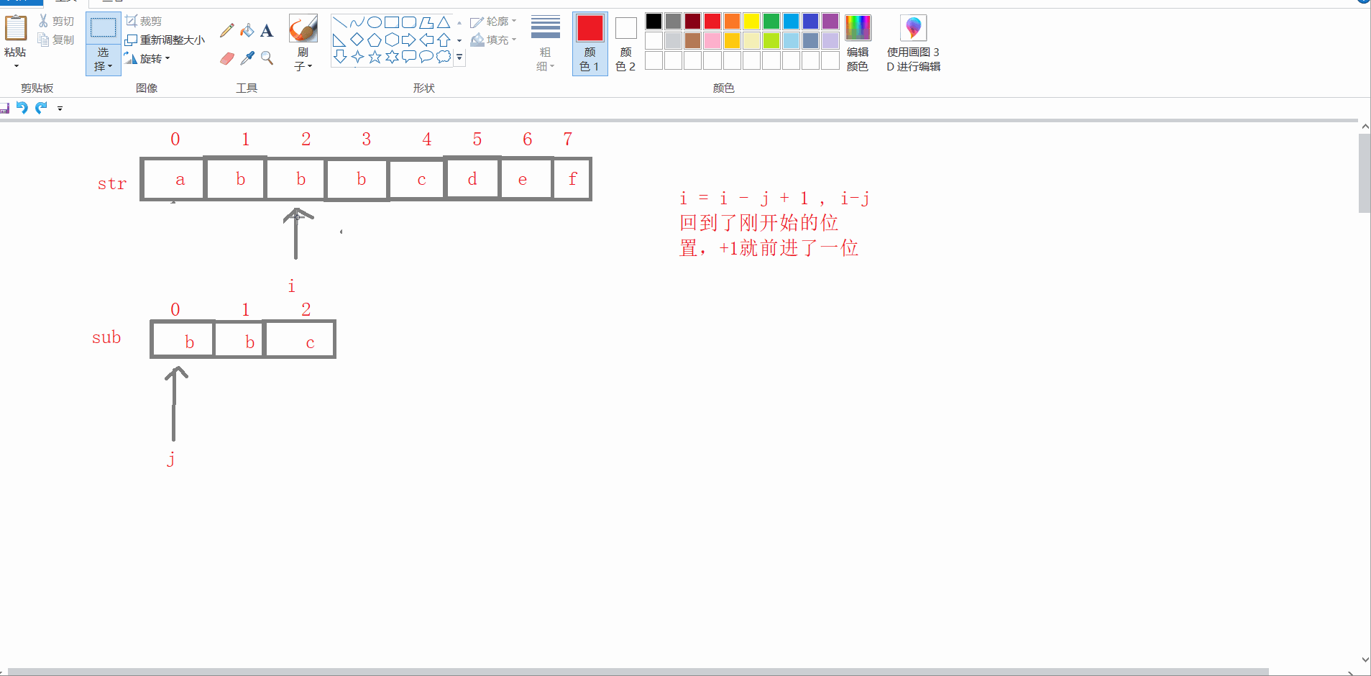Select the Color picker tool
This screenshot has height=676, width=1371.
pyautogui.click(x=247, y=58)
